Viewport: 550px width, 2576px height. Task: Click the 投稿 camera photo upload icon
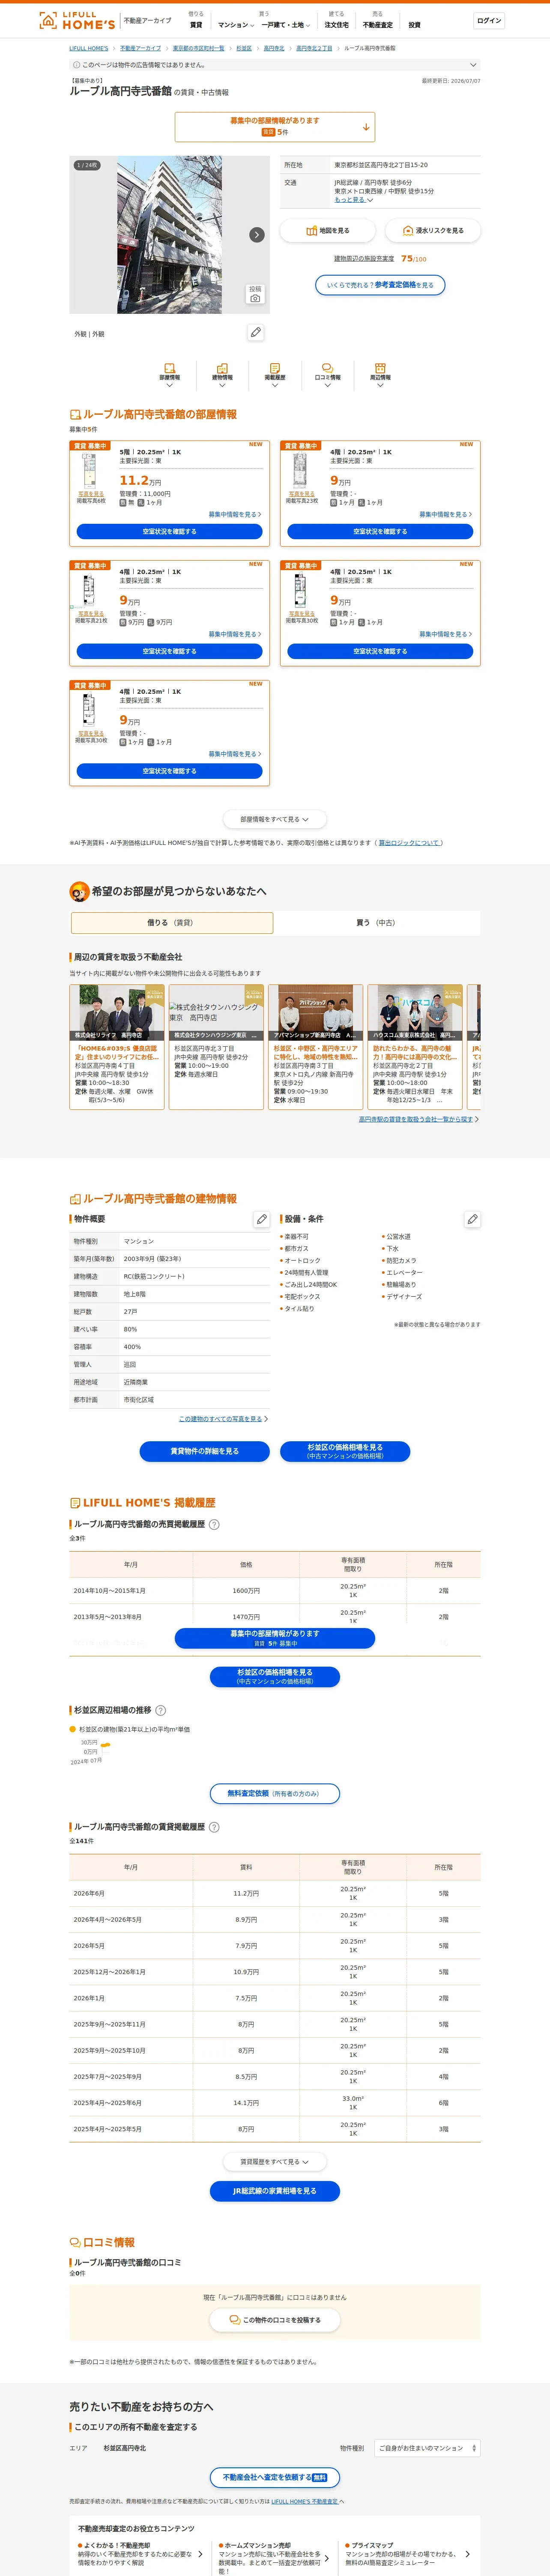coord(256,294)
